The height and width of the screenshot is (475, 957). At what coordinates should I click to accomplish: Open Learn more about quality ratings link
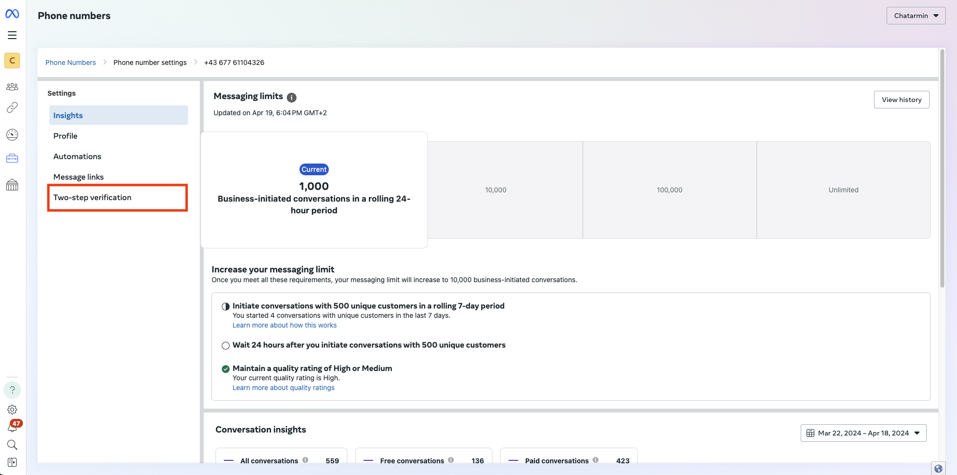click(x=283, y=388)
